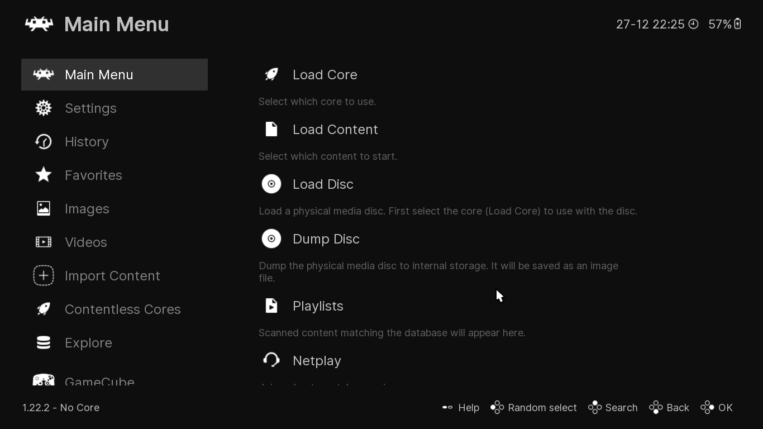Click the Dump Disc disc icon
This screenshot has height=429, width=763.
(271, 239)
